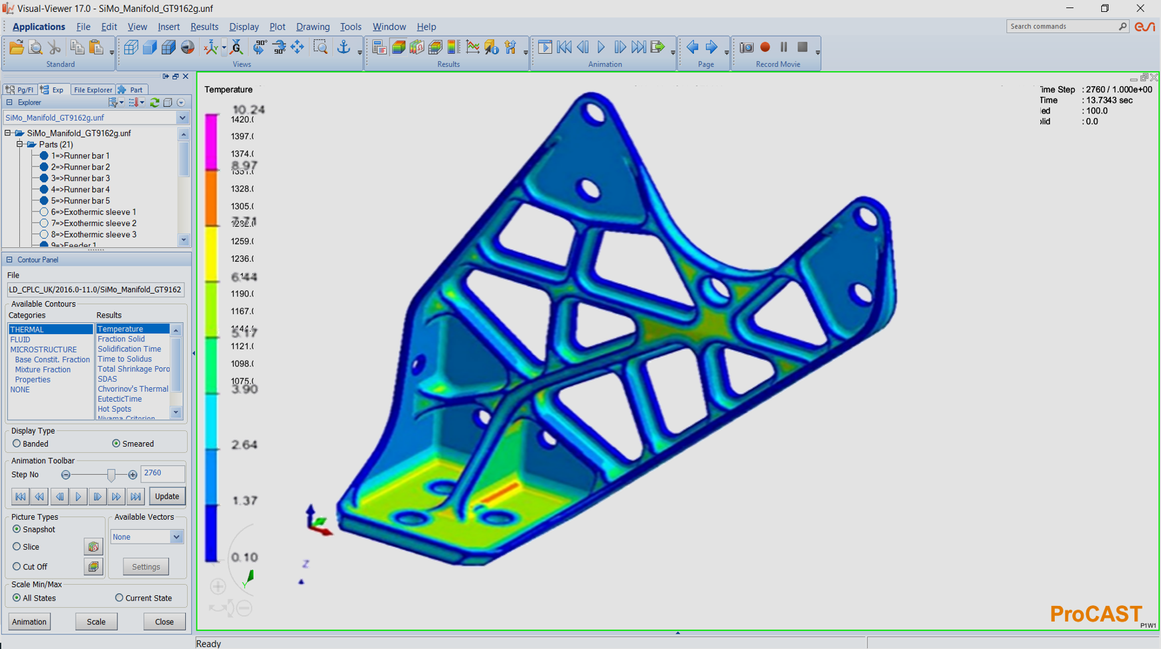The image size is (1161, 649).
Task: Click the Close button in Contour Panel
Action: coord(164,622)
